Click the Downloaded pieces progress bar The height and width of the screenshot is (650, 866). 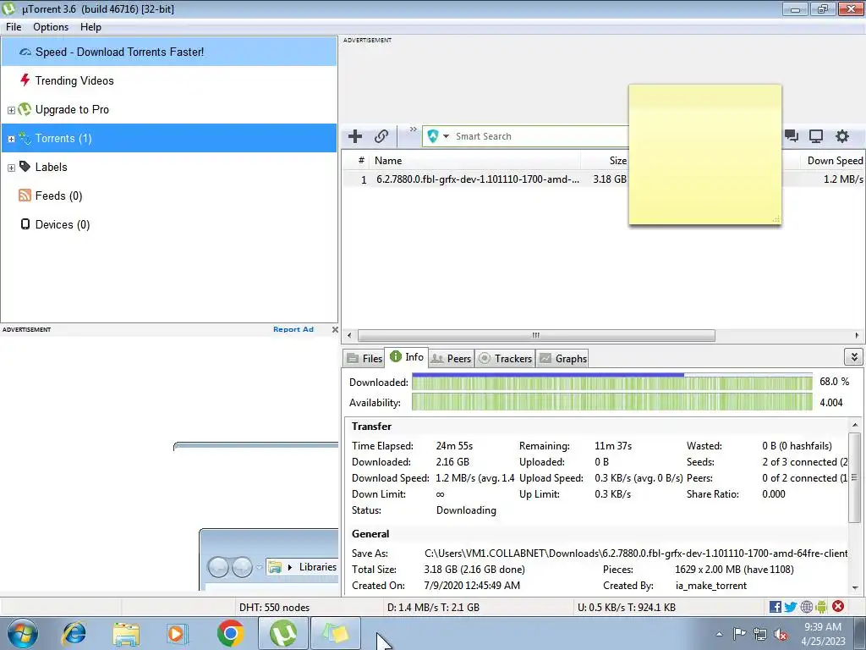(x=612, y=383)
